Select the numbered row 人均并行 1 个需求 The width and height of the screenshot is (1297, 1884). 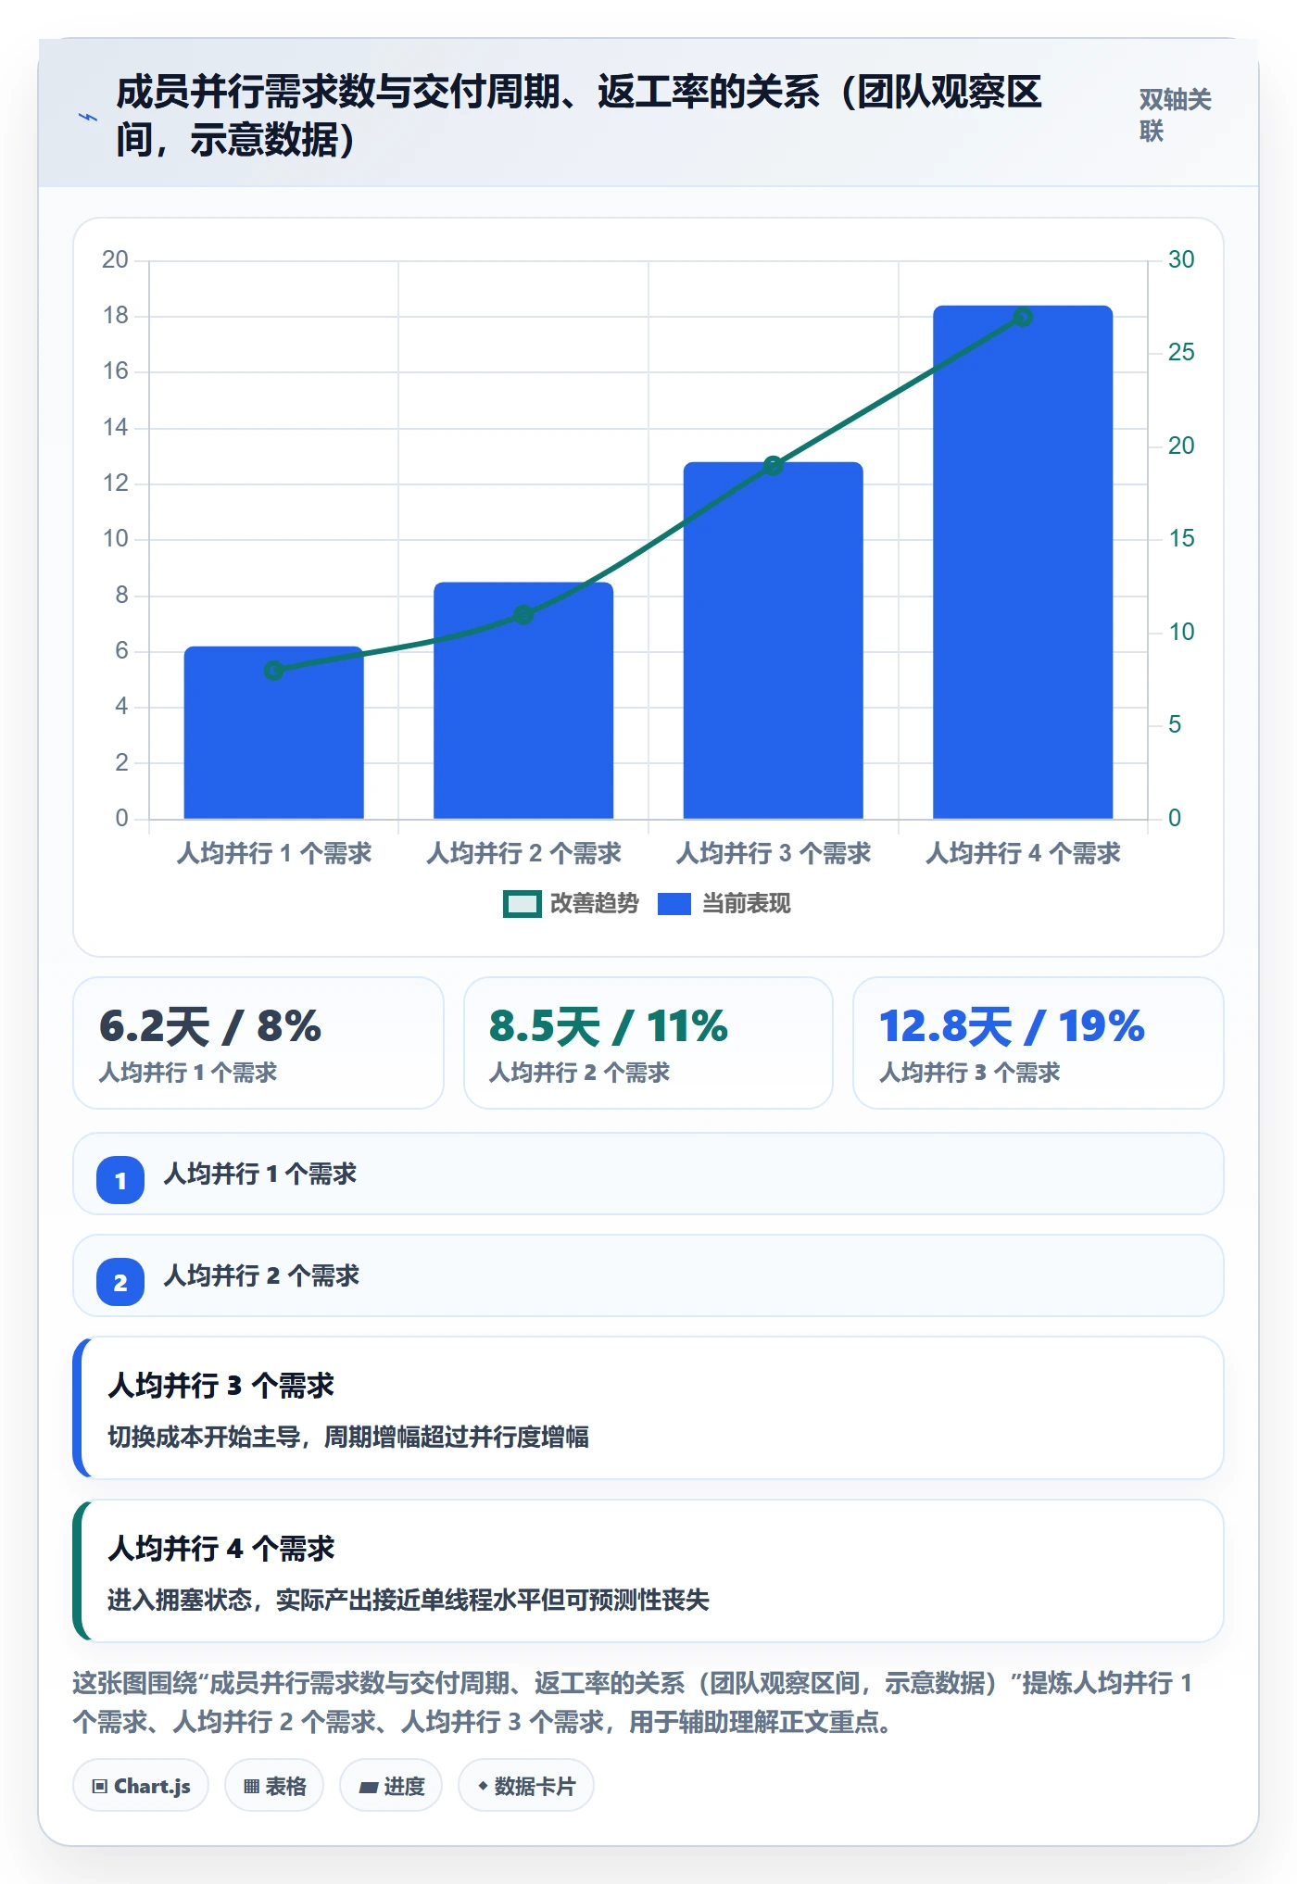click(x=648, y=1174)
